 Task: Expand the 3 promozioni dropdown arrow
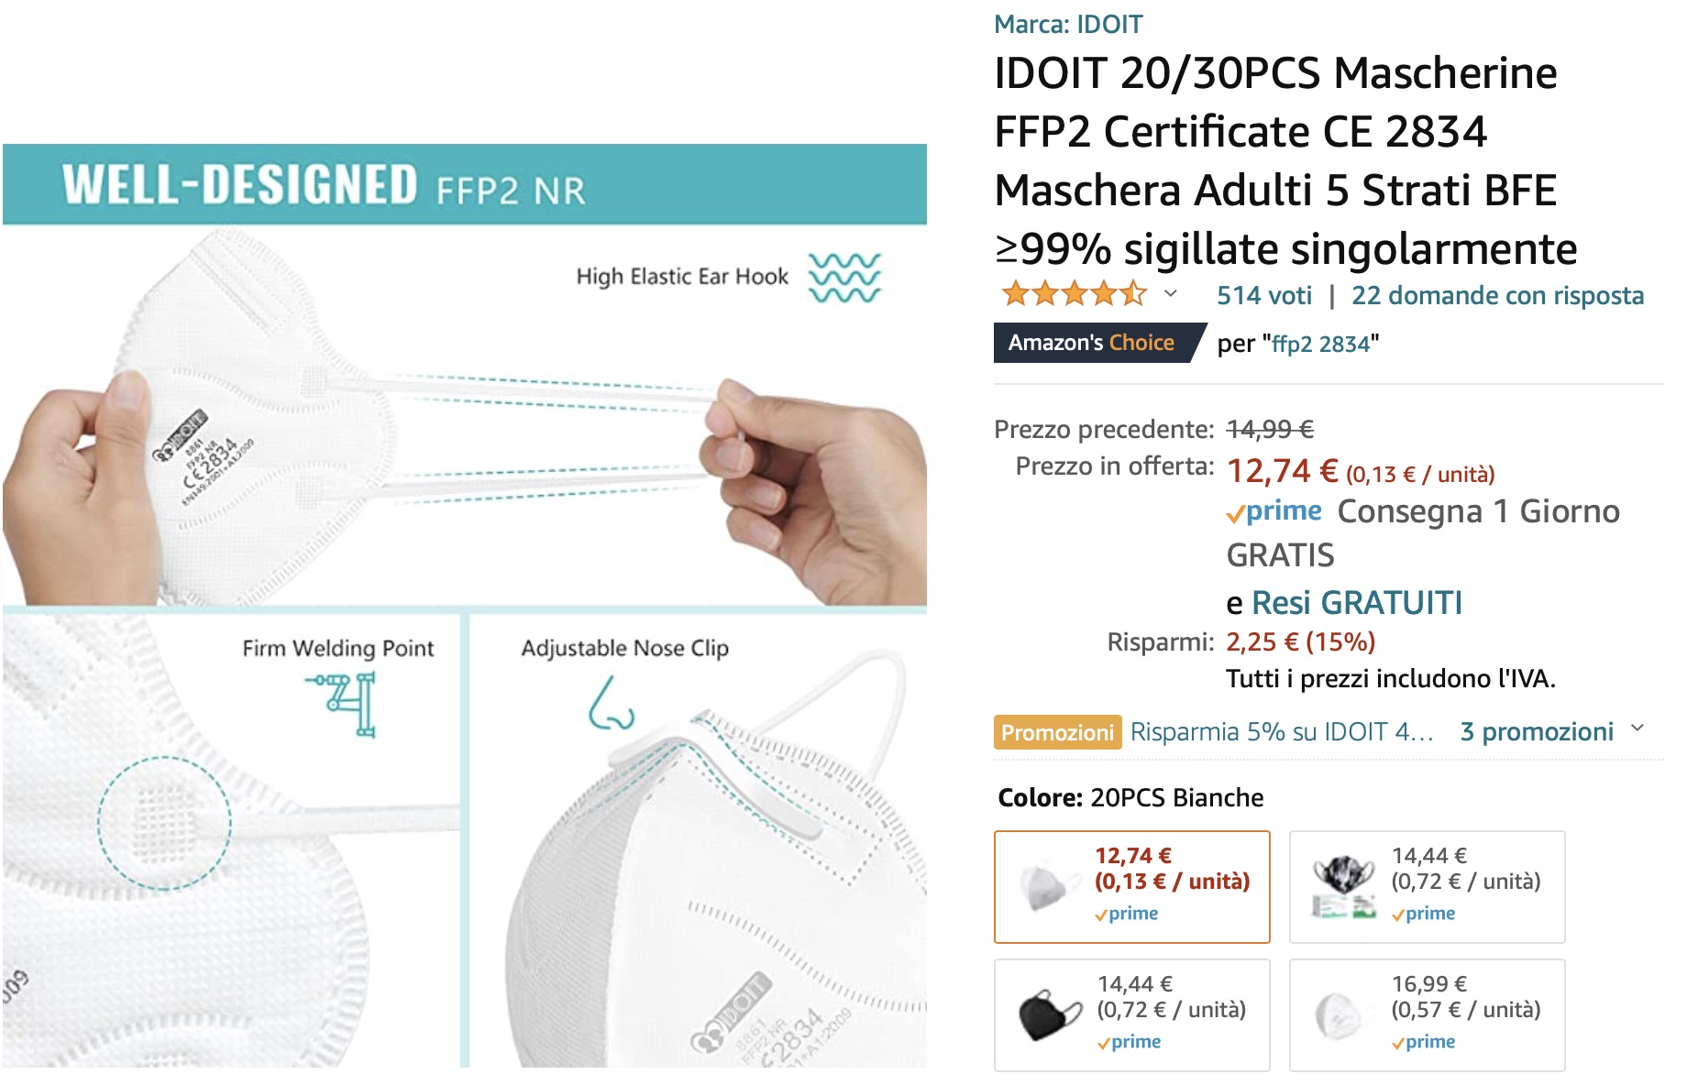click(x=1637, y=729)
